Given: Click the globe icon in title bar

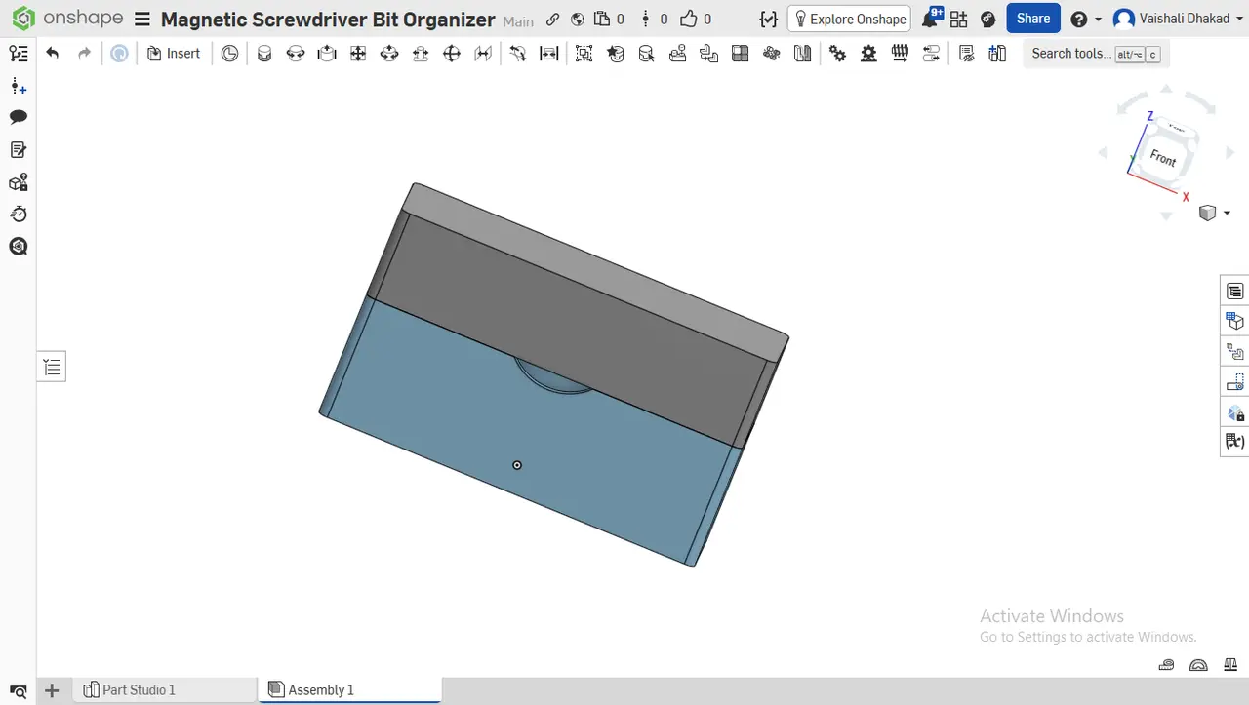Looking at the screenshot, I should (578, 19).
